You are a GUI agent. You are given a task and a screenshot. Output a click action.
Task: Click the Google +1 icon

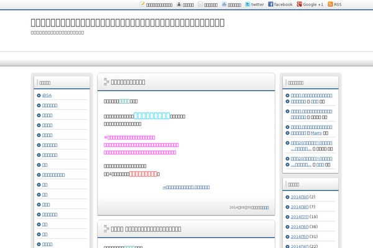[x=299, y=4]
